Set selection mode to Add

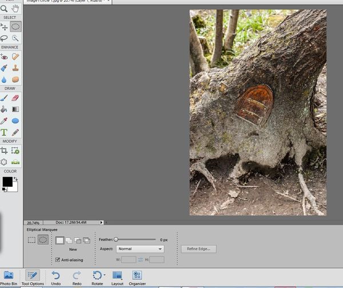click(69, 241)
